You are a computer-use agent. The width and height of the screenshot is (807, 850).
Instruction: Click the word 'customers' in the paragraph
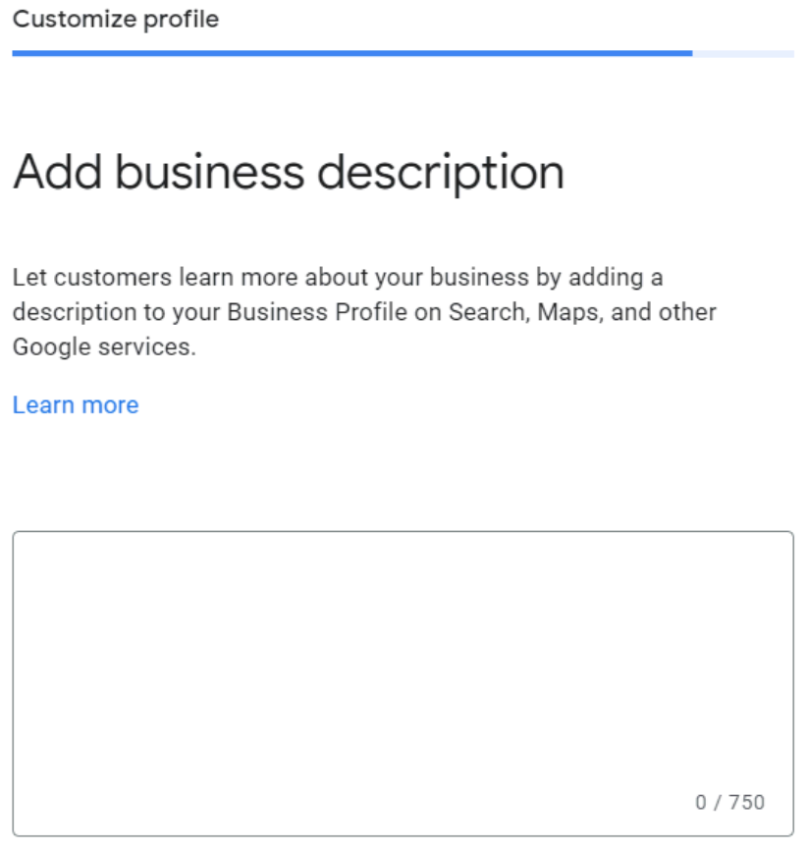click(x=114, y=278)
